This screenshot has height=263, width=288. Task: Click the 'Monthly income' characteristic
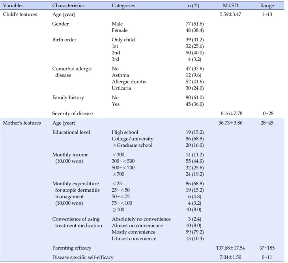[70, 155]
